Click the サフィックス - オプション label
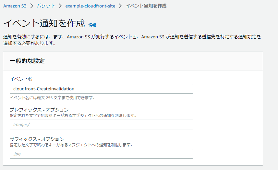The image size is (278, 170). tap(37, 139)
